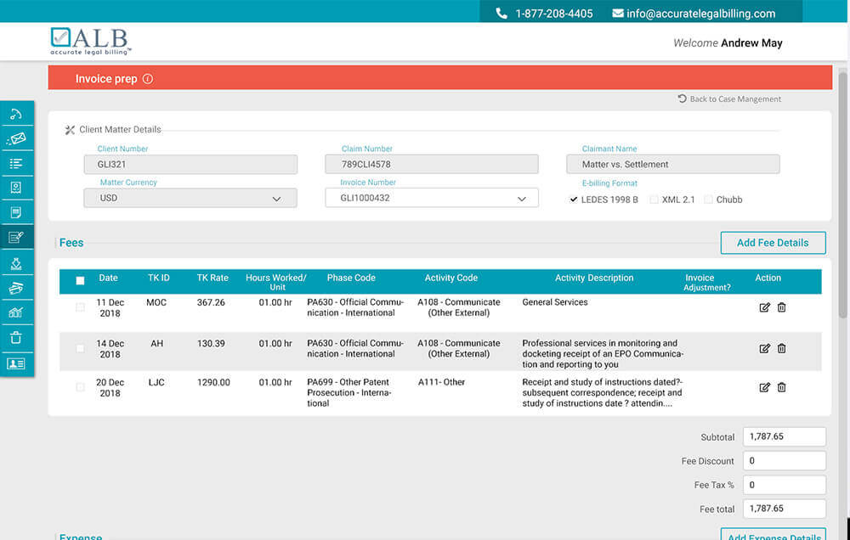Edit the 11 Dec 2018 fee entry
Viewport: 850px width, 540px height.
pos(764,307)
